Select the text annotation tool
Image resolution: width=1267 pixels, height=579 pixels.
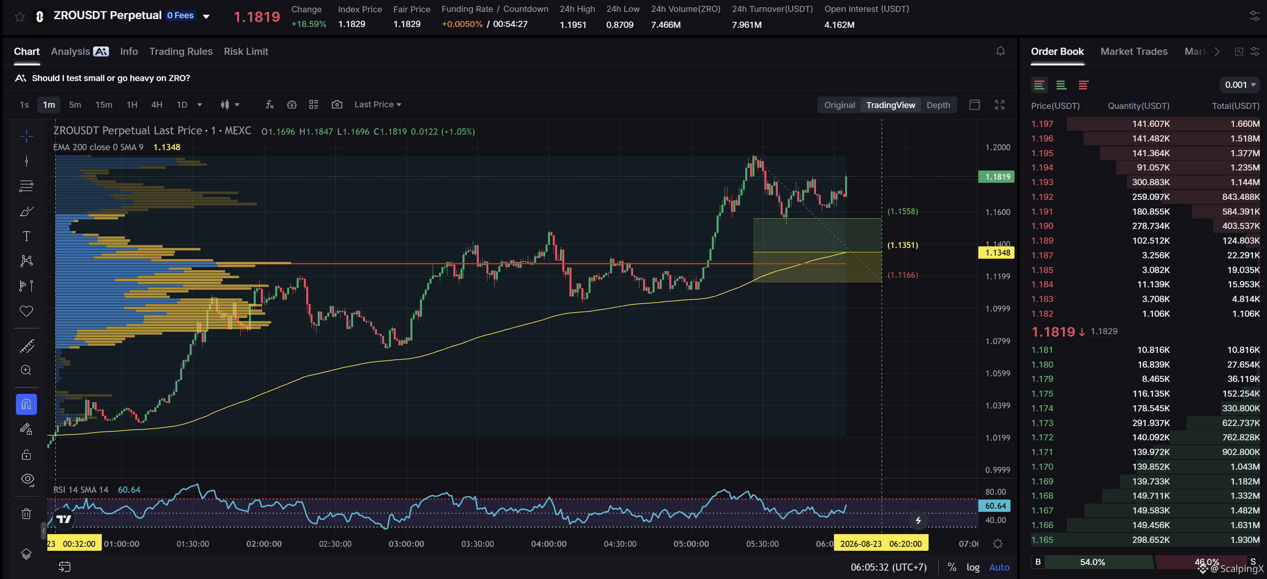coord(27,236)
